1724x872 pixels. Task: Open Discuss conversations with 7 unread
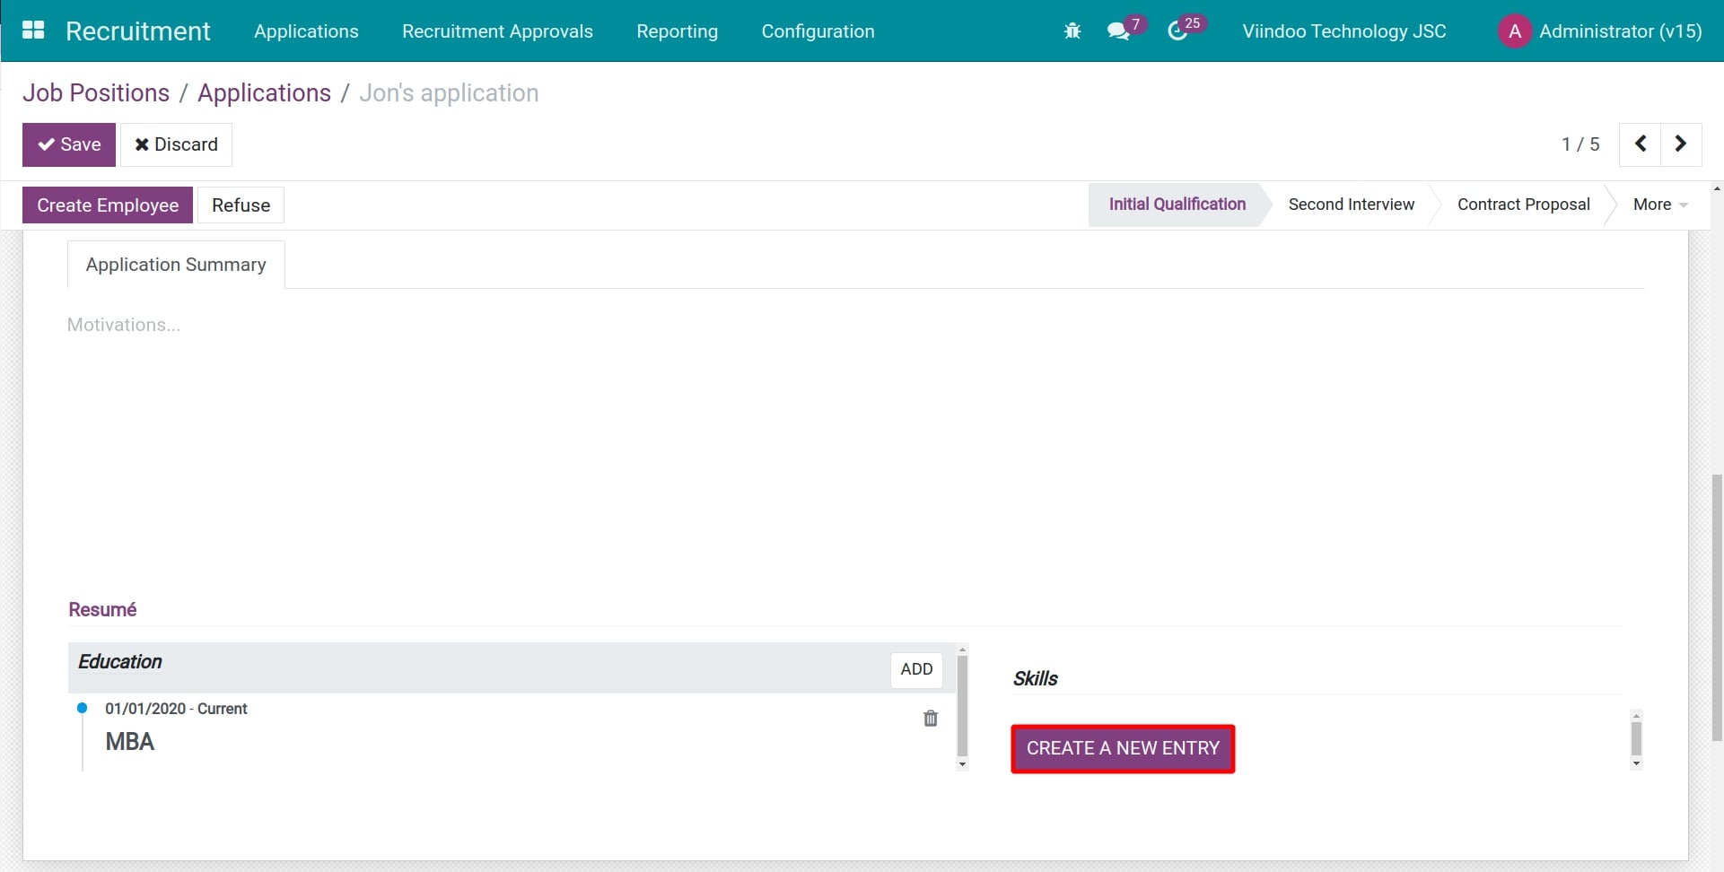1120,31
